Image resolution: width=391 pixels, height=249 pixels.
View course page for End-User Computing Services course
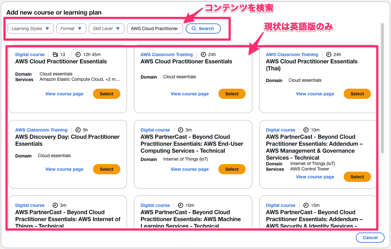click(190, 169)
